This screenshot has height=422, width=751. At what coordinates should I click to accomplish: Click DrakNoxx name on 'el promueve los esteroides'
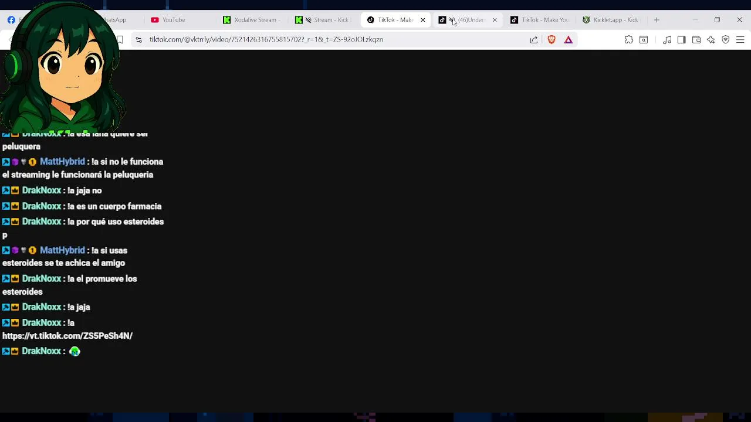coord(42,278)
